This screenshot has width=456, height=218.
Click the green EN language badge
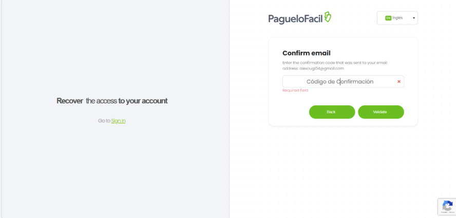388,18
